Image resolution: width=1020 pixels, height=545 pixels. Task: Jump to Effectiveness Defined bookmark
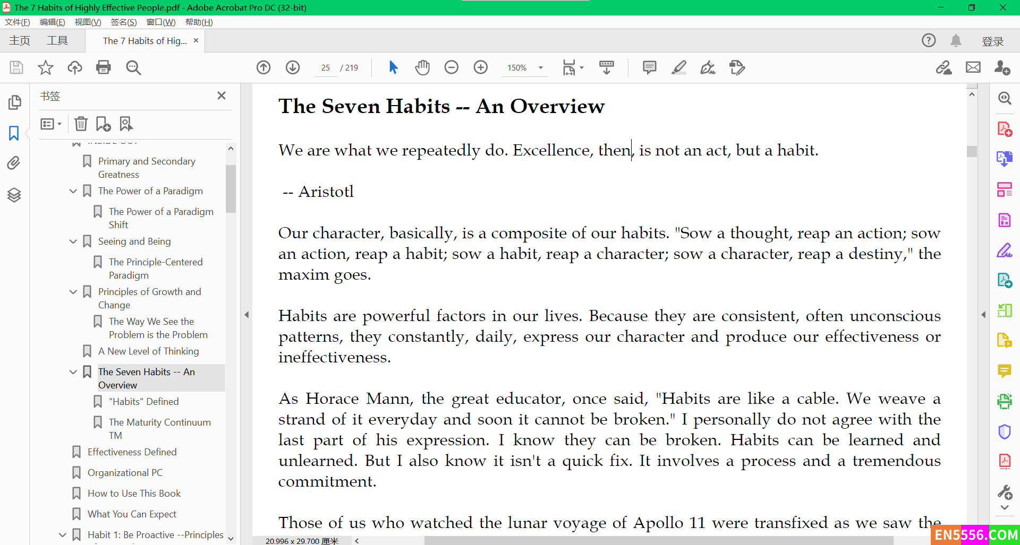click(132, 452)
